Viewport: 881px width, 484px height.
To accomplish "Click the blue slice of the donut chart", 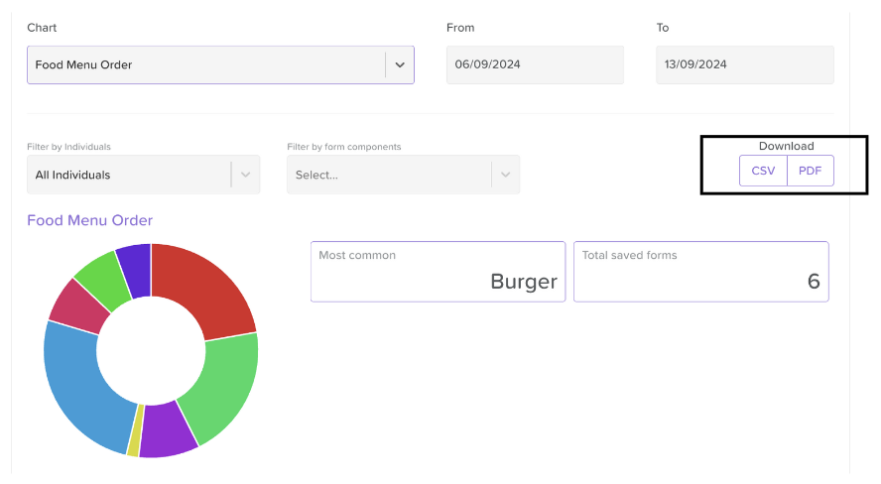I will 84,388.
